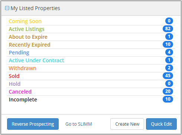Open the Active Listings category
This screenshot has width=182, height=135.
coord(26,29)
